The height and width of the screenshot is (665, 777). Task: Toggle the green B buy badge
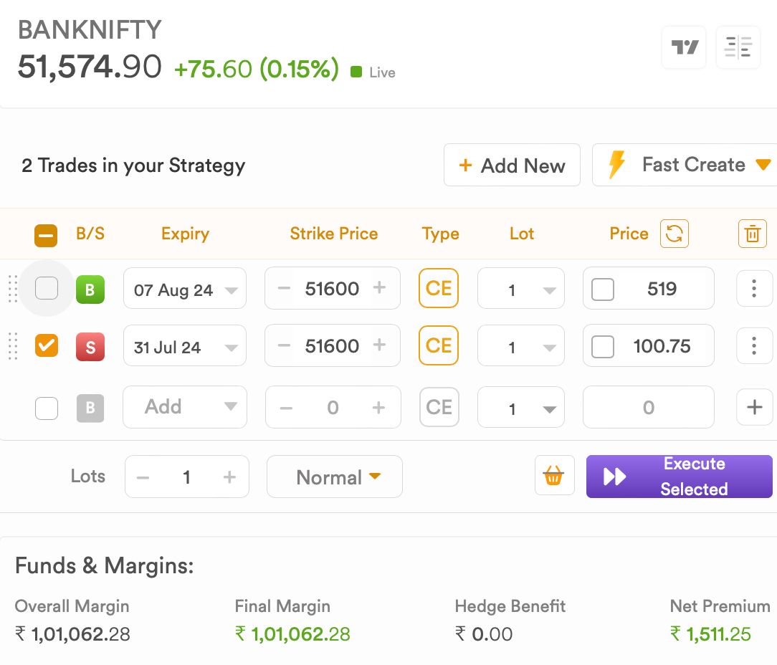[x=90, y=290]
